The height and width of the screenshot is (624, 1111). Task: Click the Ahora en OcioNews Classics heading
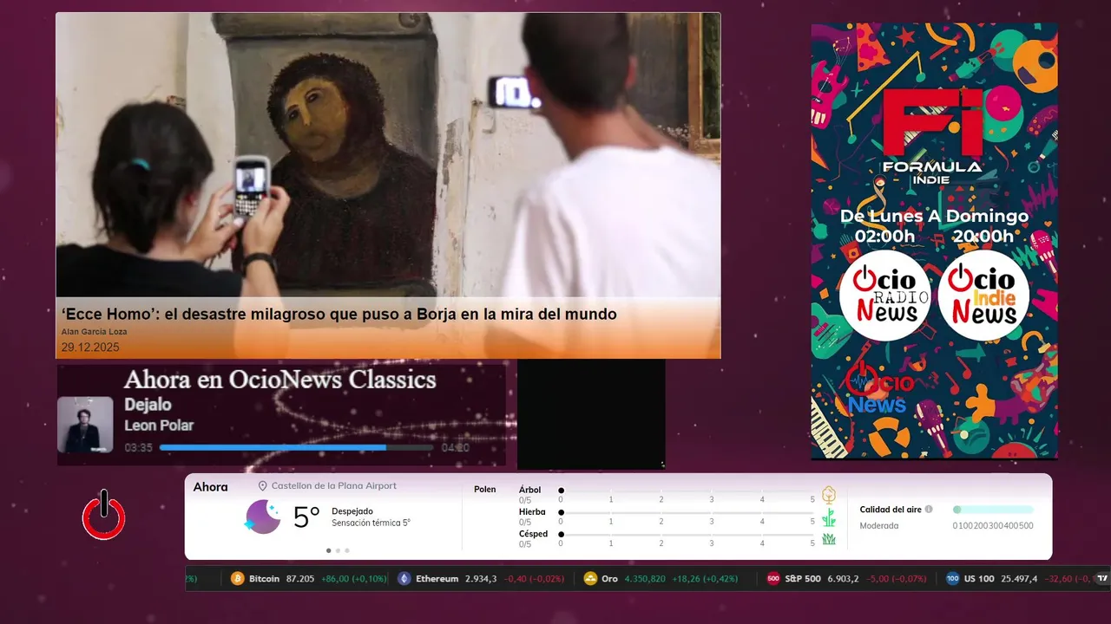point(279,380)
